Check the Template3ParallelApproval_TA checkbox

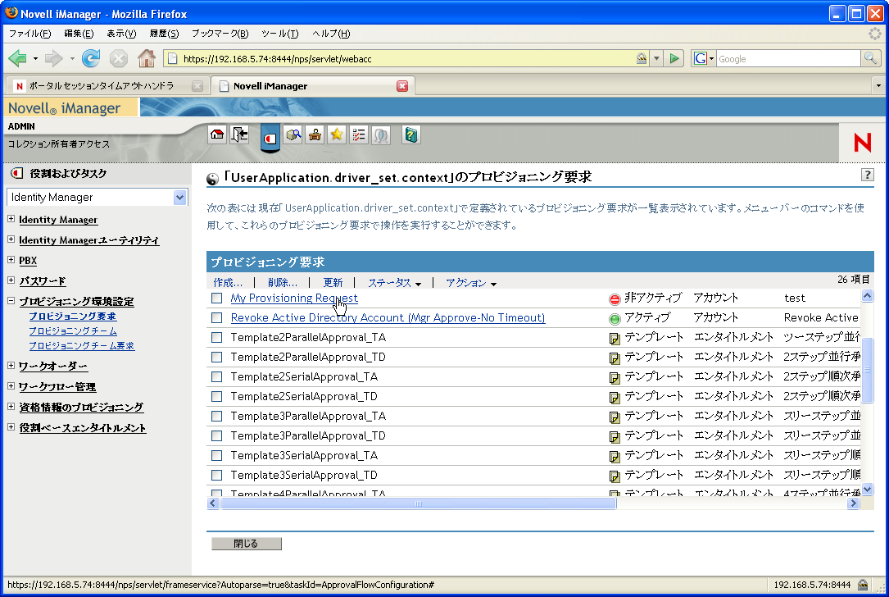click(x=216, y=416)
